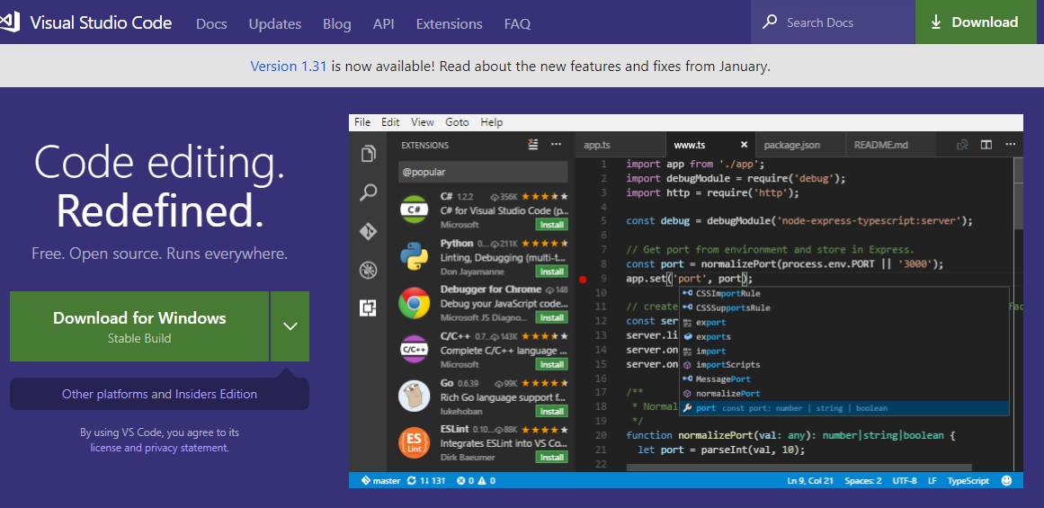Click the search magnifier icon in header
Viewport: 1044px width, 508px height.
(770, 22)
